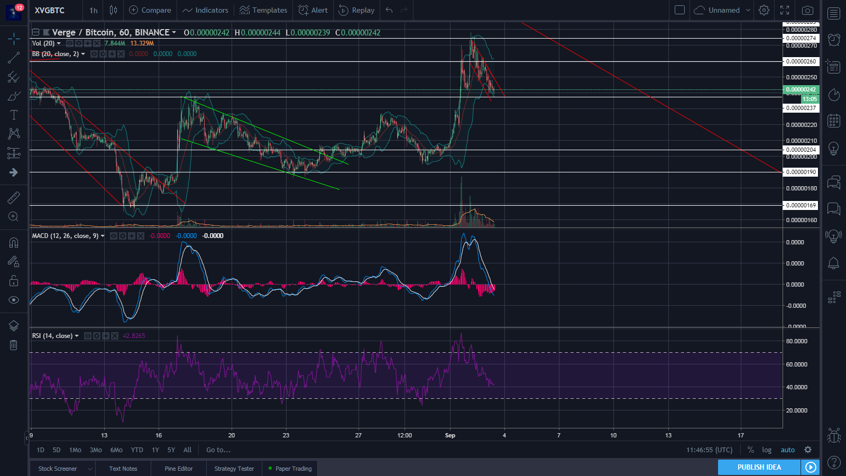Expand the MACD indicator menu
The height and width of the screenshot is (476, 846).
pyautogui.click(x=103, y=236)
